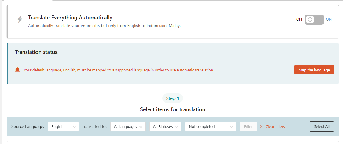The width and height of the screenshot is (343, 144).
Task: Click the X icon beside Clear filters
Action: (x=262, y=126)
